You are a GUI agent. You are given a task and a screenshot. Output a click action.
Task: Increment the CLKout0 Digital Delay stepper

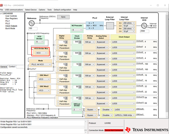(66, 41)
